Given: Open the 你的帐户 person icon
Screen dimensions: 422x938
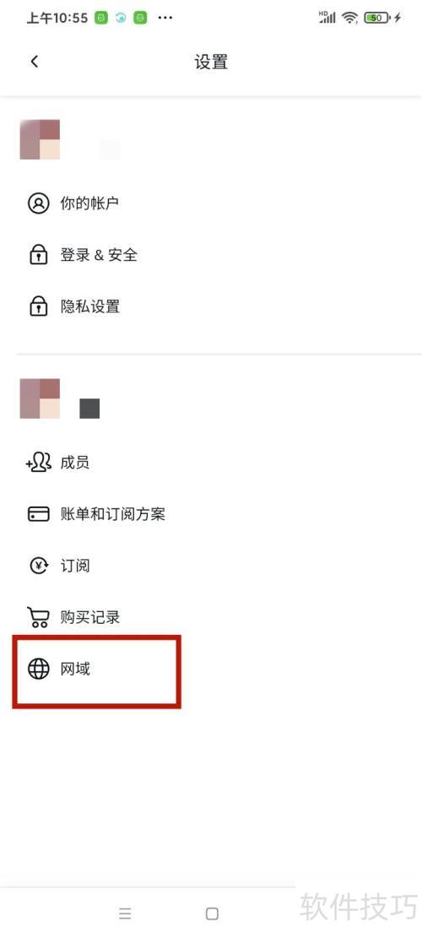Looking at the screenshot, I should coord(39,203).
